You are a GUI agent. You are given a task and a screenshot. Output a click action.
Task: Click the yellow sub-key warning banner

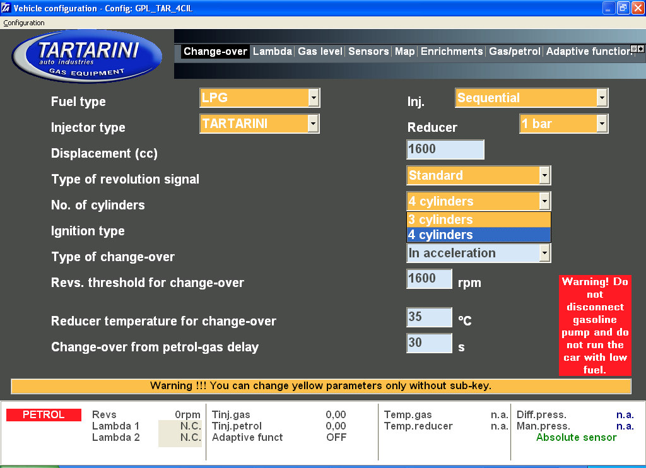321,386
